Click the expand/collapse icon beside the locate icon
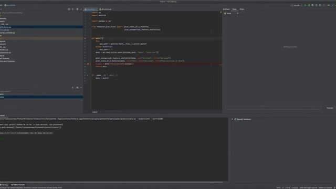This screenshot has width=336, height=189. coord(72,9)
